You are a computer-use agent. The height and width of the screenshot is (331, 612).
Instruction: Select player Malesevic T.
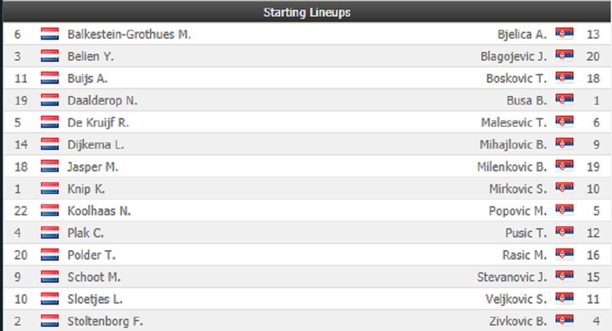514,122
